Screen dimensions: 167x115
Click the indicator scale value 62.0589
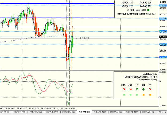click(x=163, y=72)
